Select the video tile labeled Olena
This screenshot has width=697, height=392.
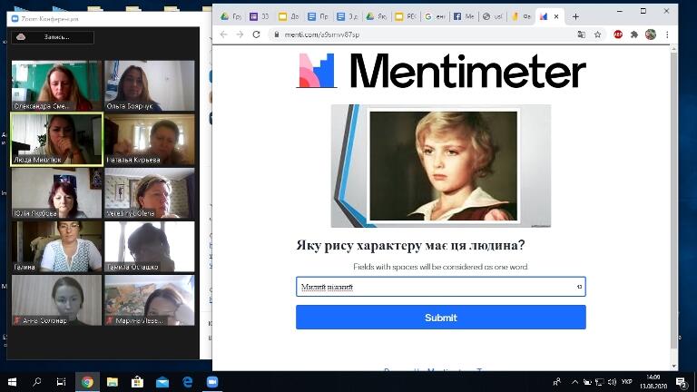click(150, 193)
